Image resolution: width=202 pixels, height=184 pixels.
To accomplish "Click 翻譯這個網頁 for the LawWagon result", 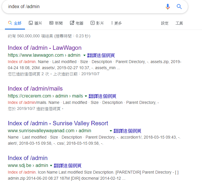I will [x=101, y=56].
